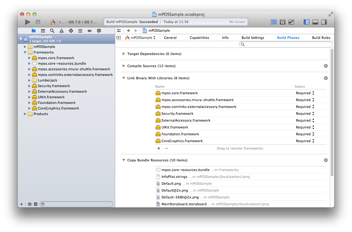Expand Target Dependencies section

point(124,54)
